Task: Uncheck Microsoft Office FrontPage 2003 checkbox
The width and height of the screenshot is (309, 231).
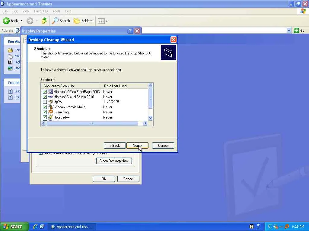Action: click(45, 91)
